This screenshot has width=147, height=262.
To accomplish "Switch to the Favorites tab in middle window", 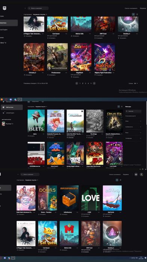I will [35, 101].
